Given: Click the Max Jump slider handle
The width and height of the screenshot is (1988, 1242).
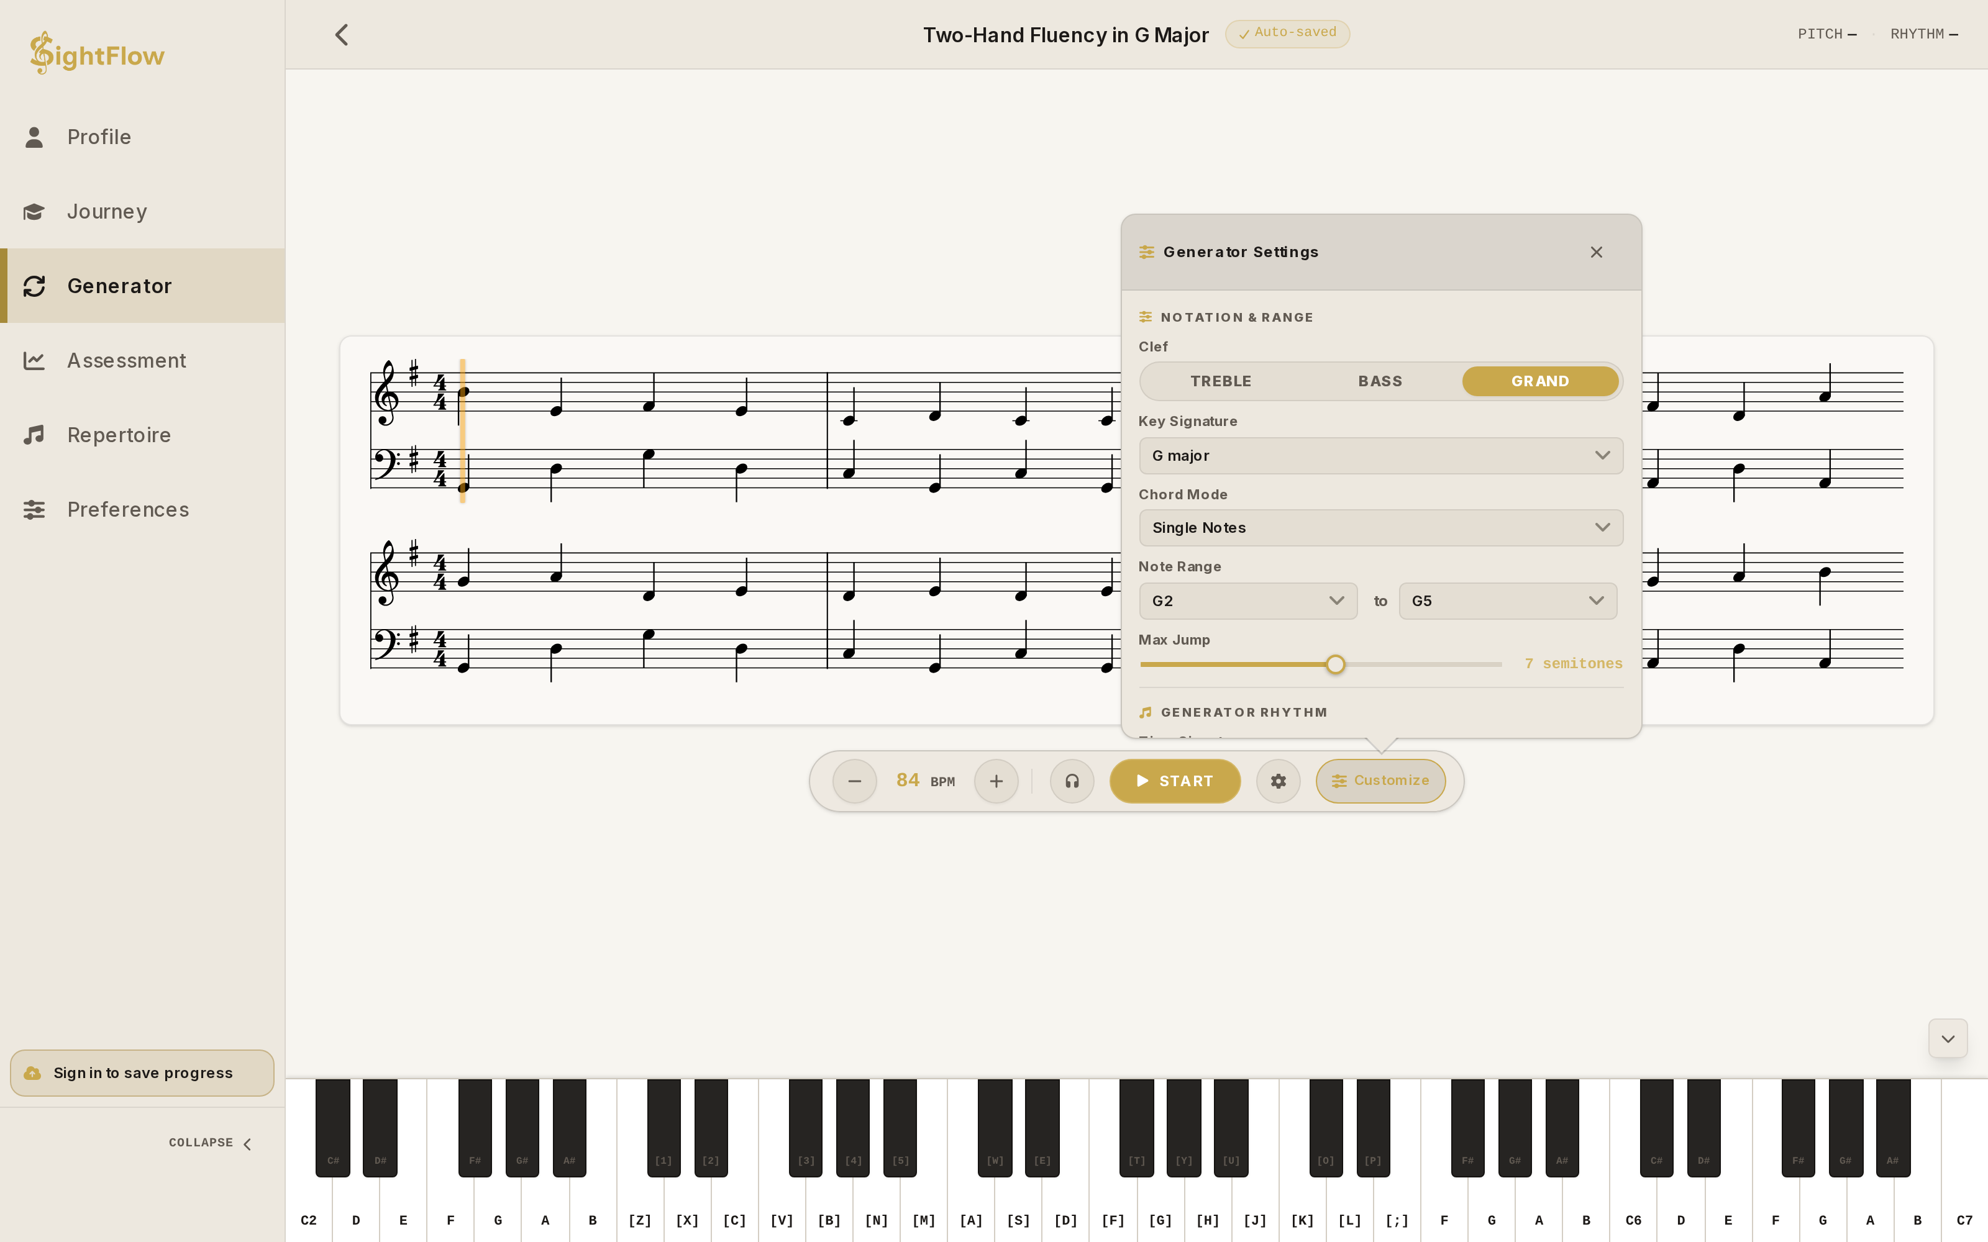Looking at the screenshot, I should [x=1336, y=664].
